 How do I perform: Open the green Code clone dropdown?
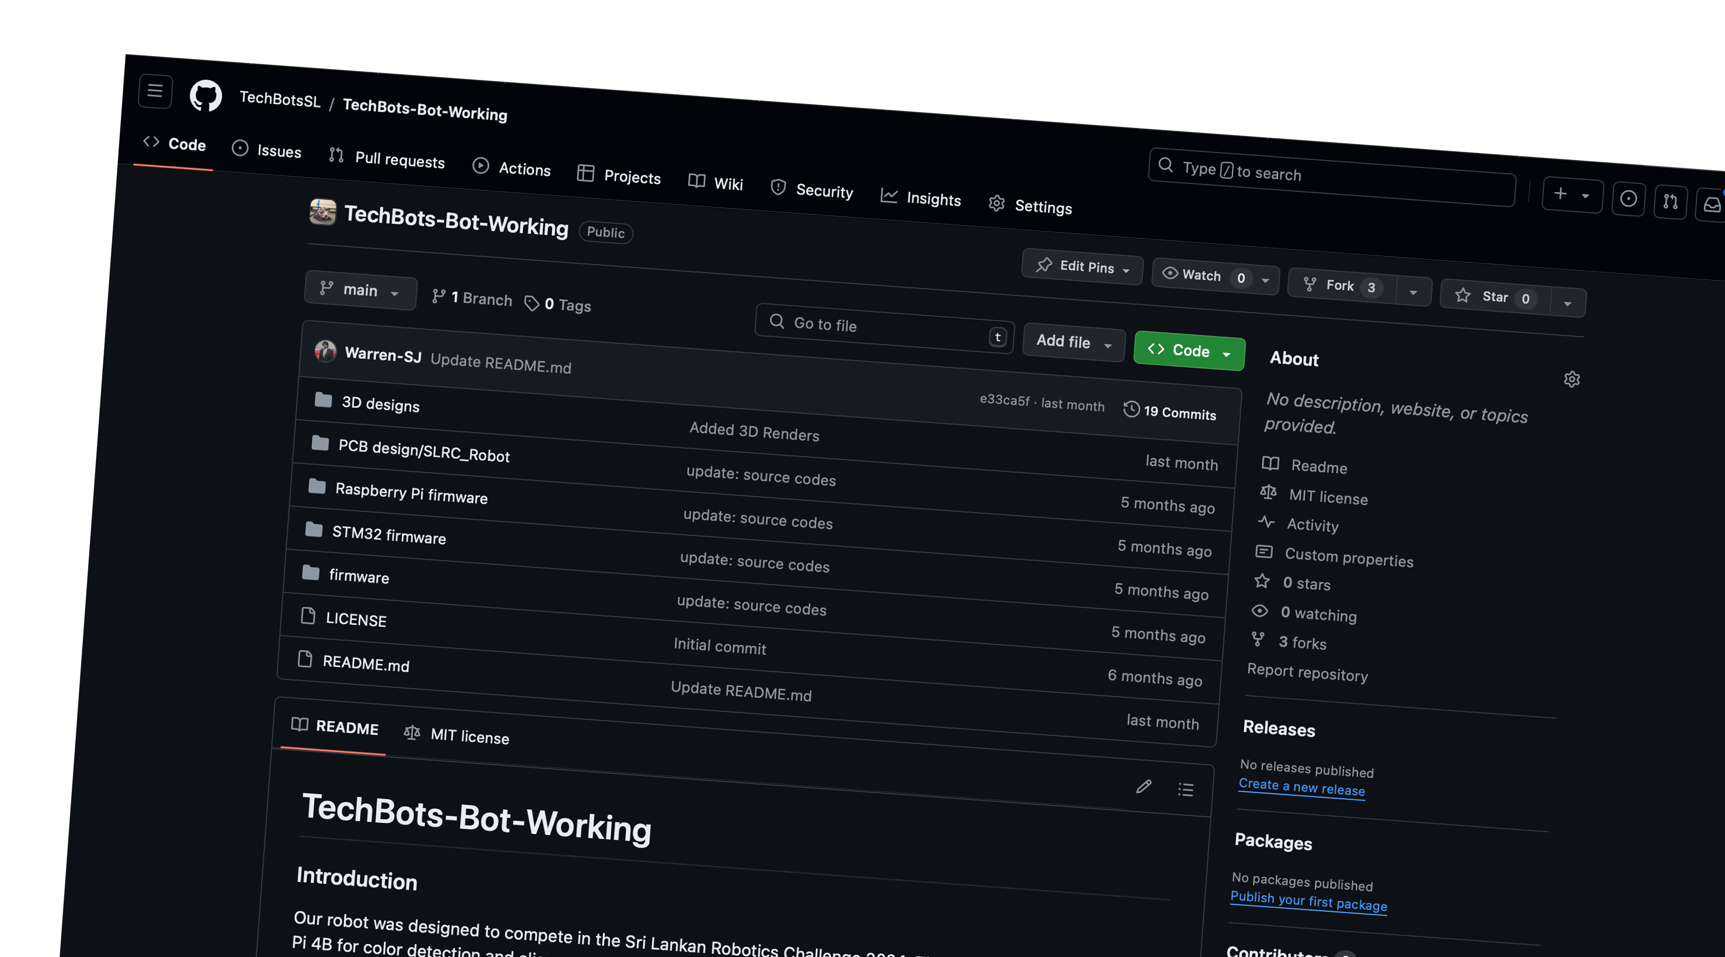pyautogui.click(x=1189, y=350)
